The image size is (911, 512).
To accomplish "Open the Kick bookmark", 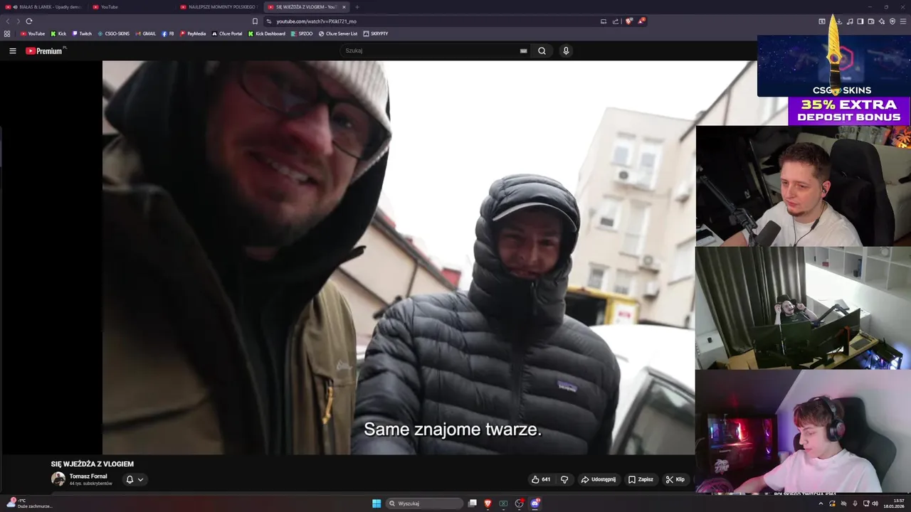I will click(x=58, y=33).
